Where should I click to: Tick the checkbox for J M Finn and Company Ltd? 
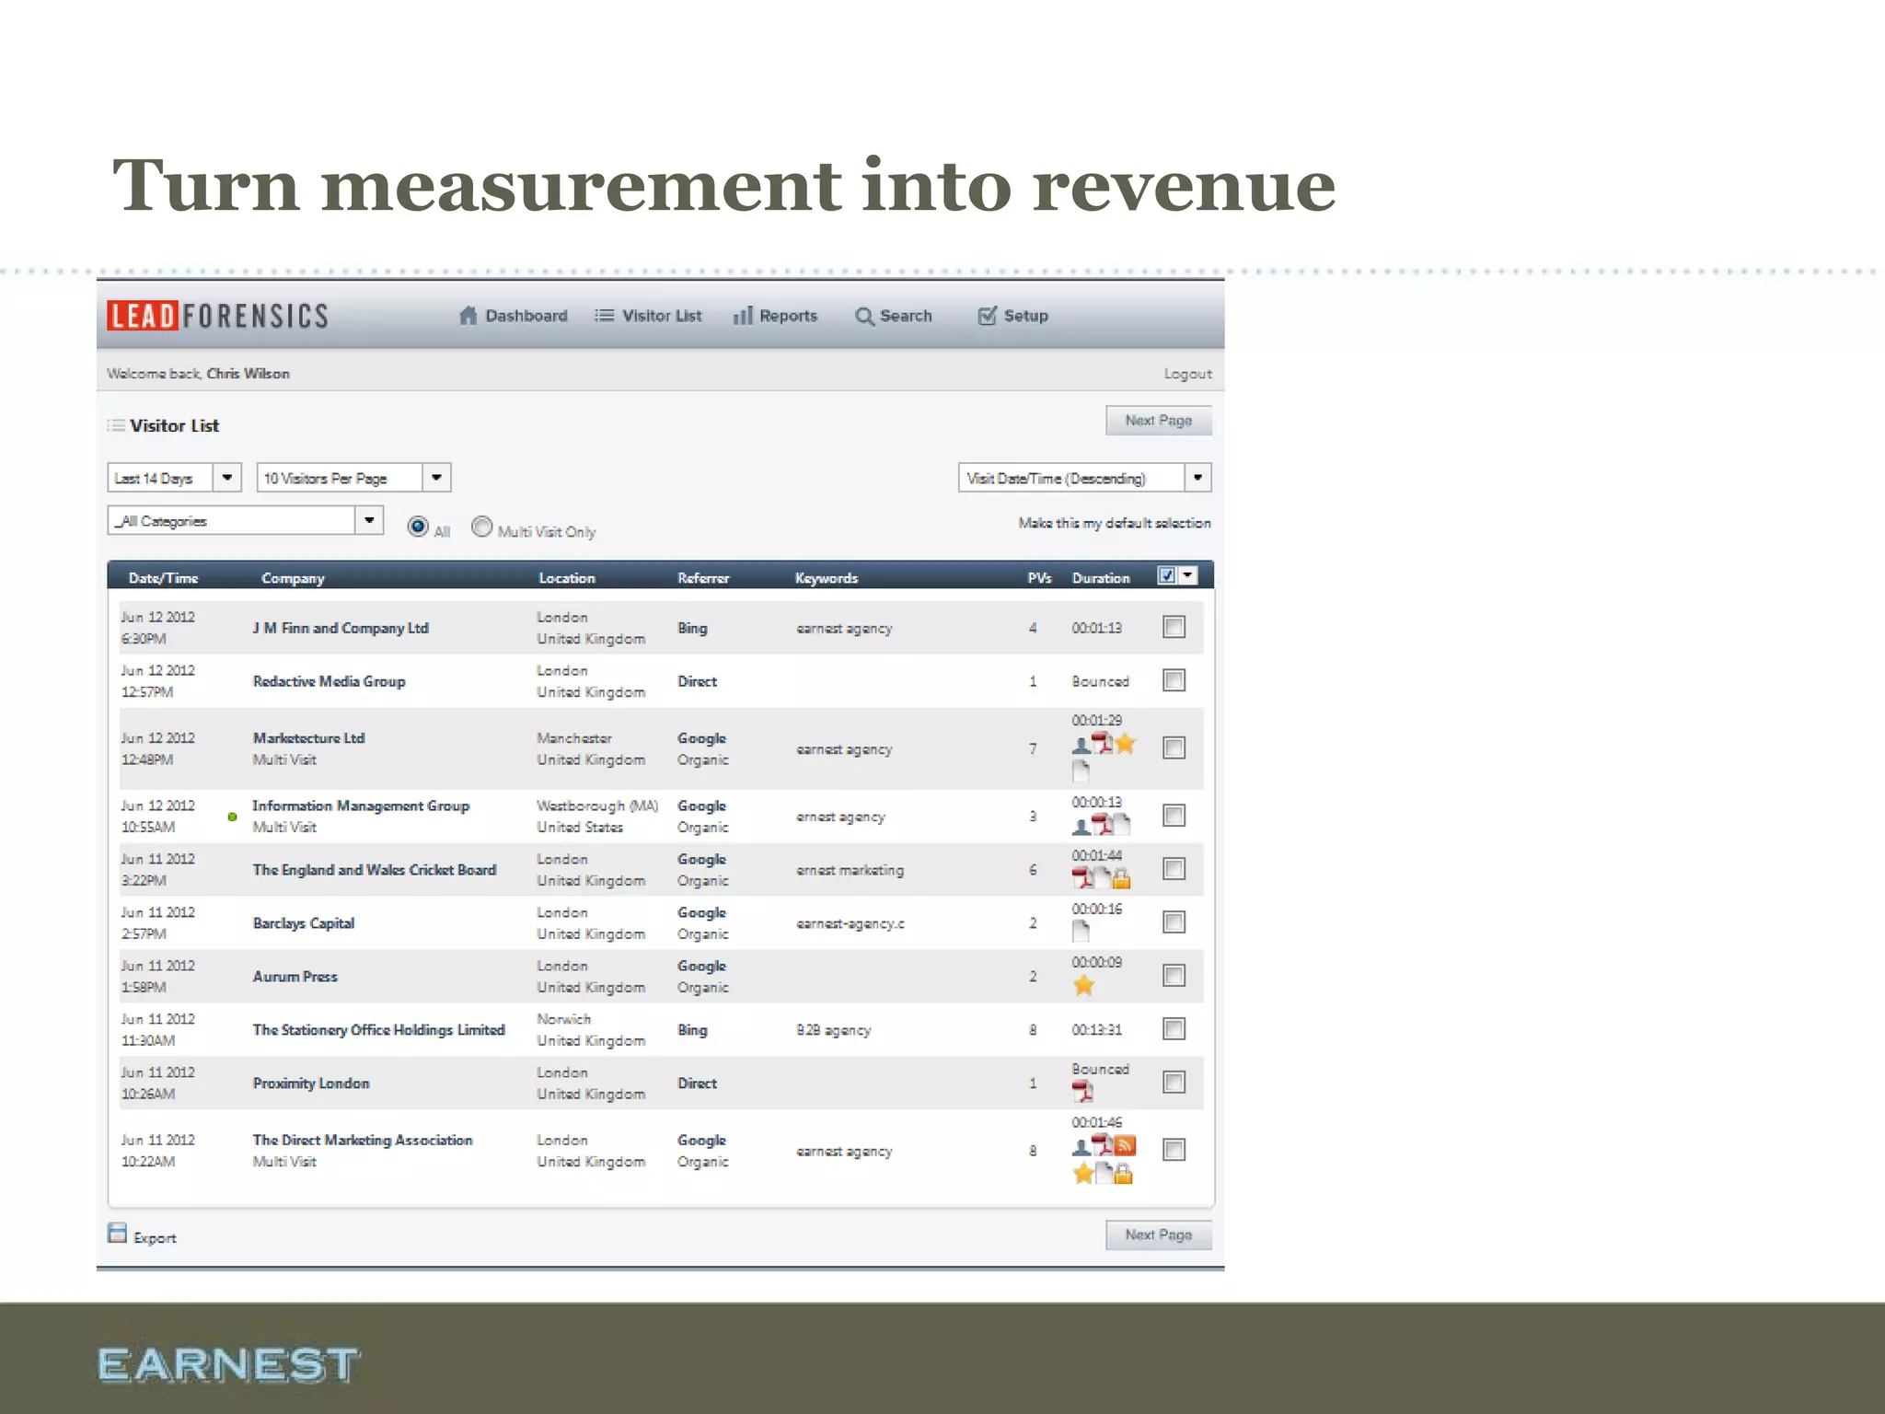click(1174, 627)
